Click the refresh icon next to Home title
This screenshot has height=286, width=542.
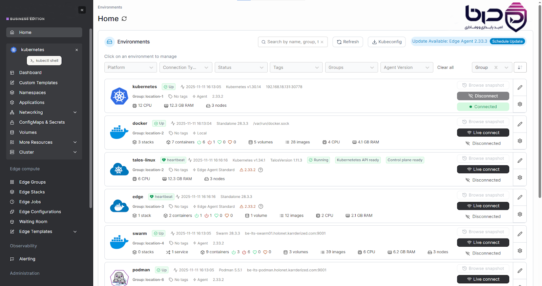click(124, 19)
